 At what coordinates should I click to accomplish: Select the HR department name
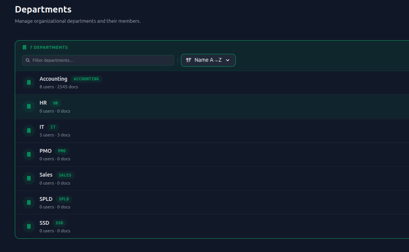43,103
